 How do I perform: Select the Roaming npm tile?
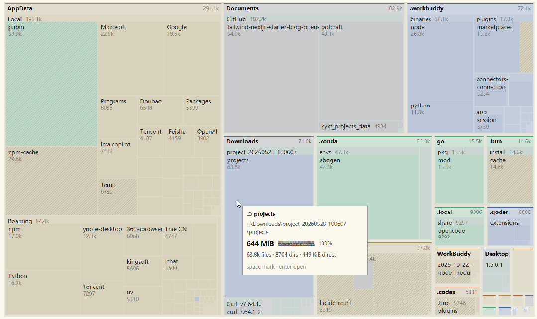[43, 248]
